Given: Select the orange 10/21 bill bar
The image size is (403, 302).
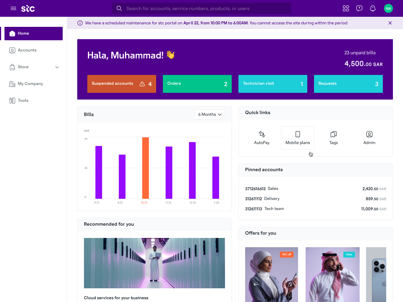Looking at the screenshot, I should pyautogui.click(x=146, y=168).
